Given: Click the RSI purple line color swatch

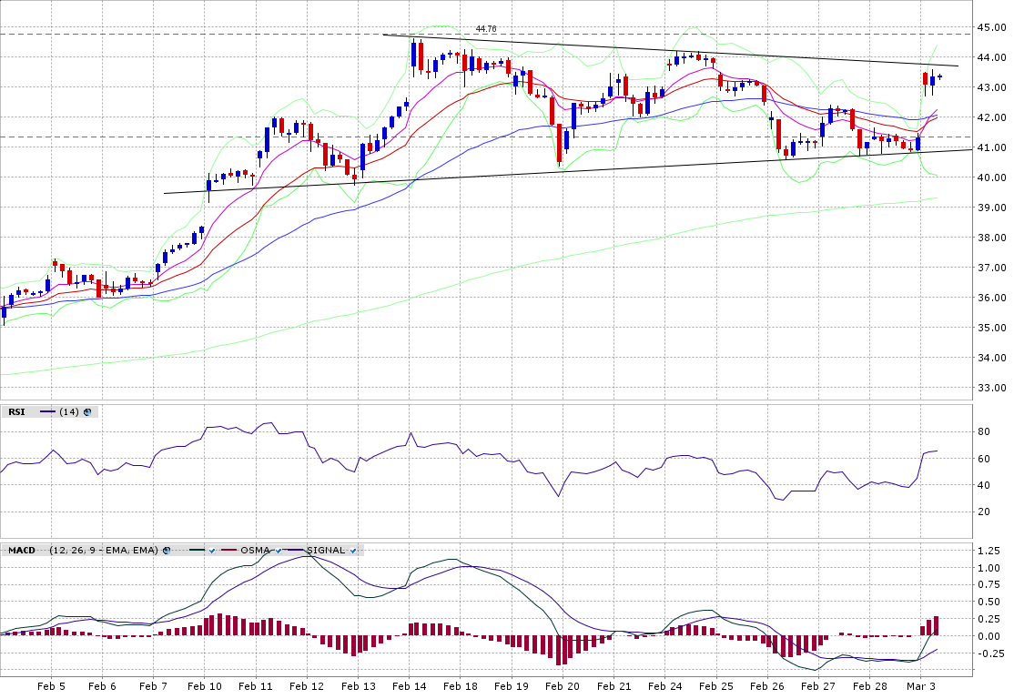Looking at the screenshot, I should [x=48, y=412].
